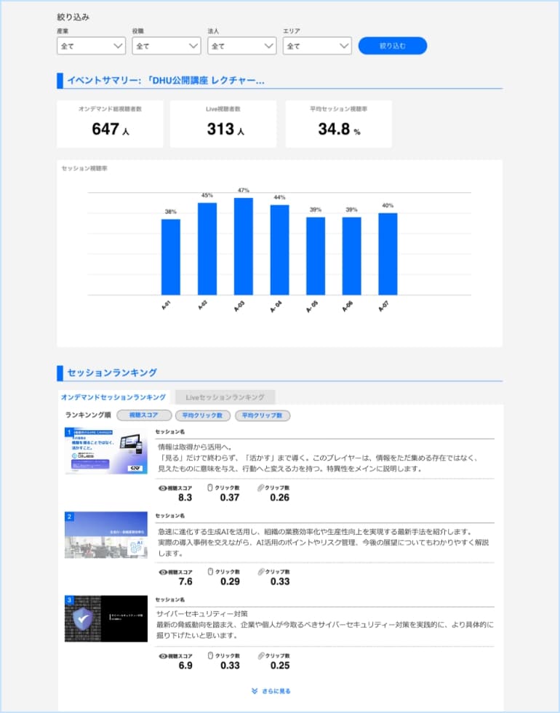560x713 pixels.
Task: Click clip icon above 0.25 clips
Action: tap(261, 656)
